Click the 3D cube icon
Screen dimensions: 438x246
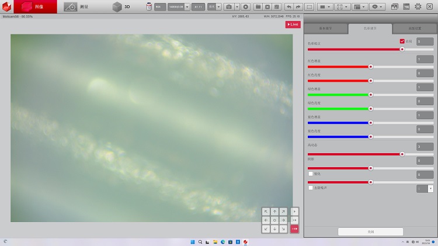point(117,7)
